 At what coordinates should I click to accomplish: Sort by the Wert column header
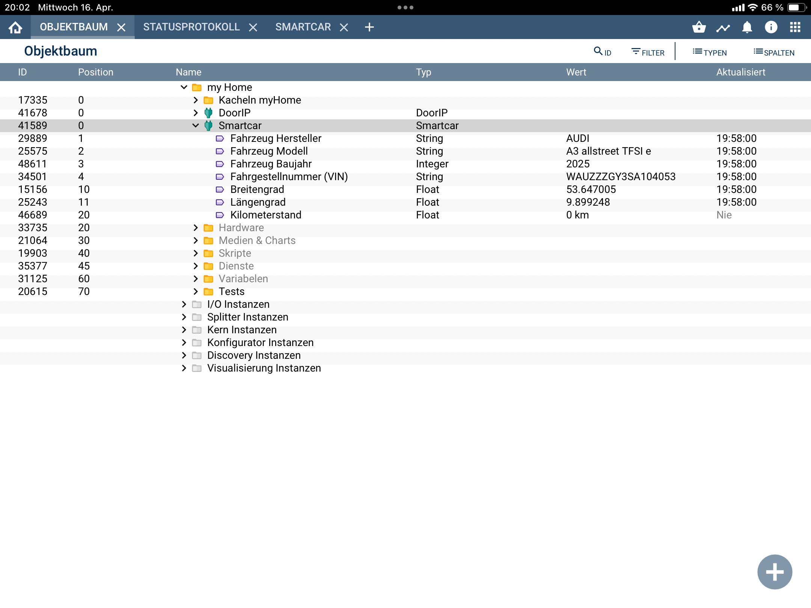tap(576, 72)
